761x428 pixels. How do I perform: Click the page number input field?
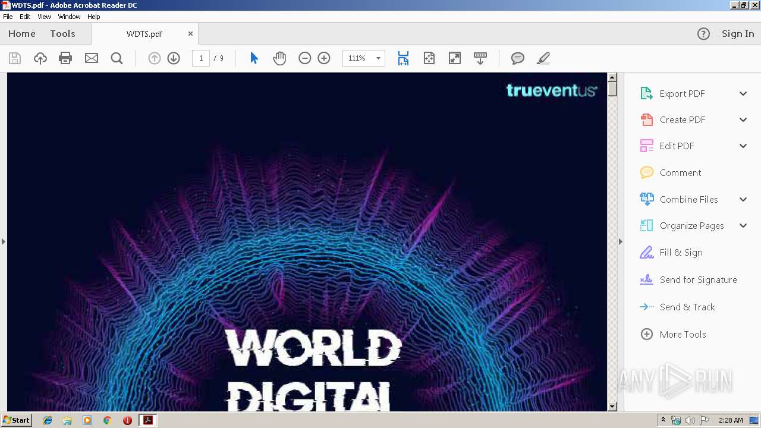point(201,58)
